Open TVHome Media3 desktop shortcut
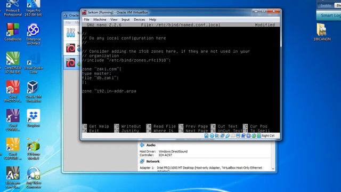 click(33, 149)
